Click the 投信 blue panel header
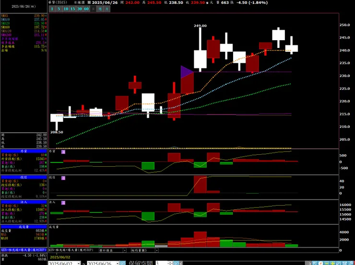Viewport: 355px width, 265px height. (x=24, y=177)
